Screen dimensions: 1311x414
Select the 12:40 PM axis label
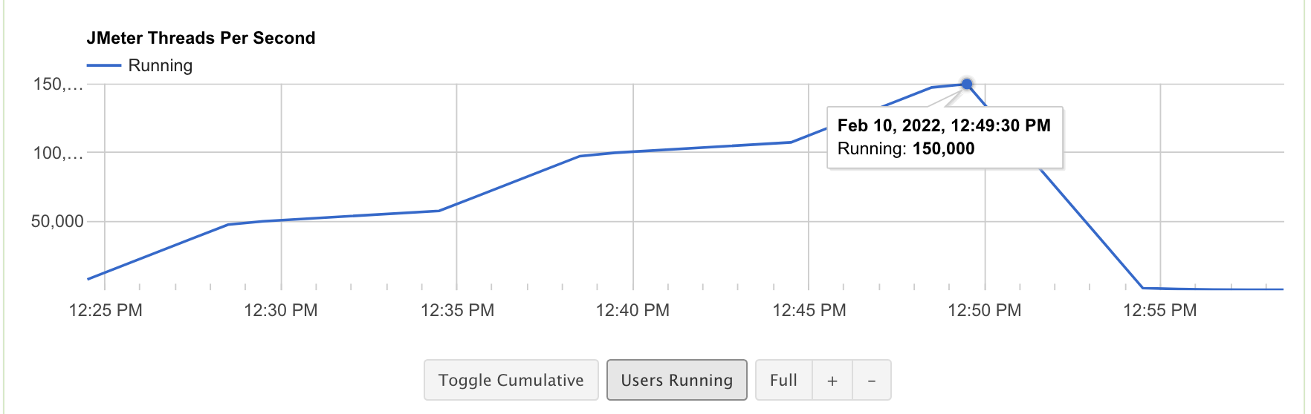point(632,310)
